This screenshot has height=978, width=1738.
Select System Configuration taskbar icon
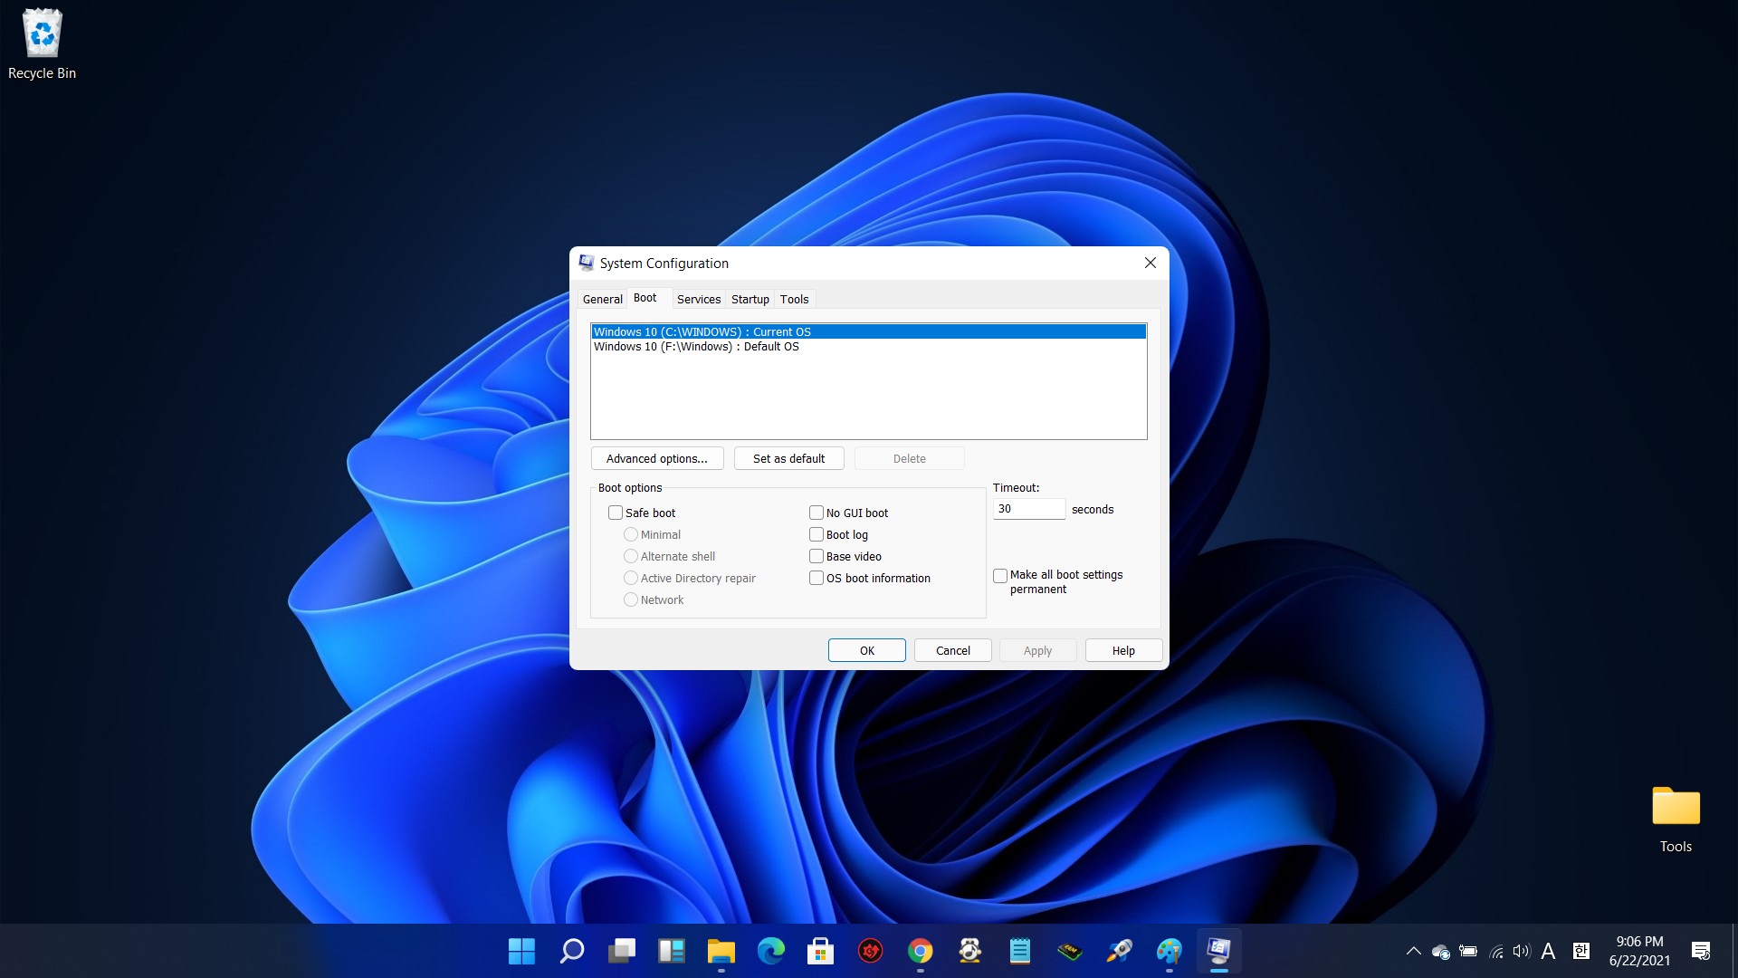tap(1218, 951)
